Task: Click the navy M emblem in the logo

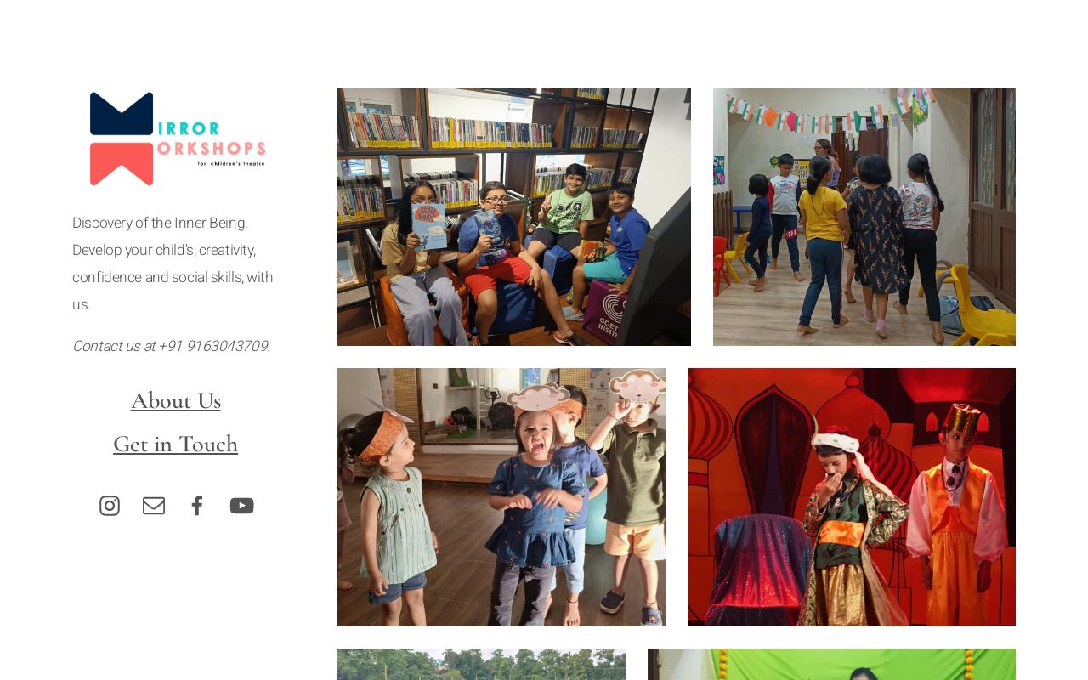Action: 122,114
